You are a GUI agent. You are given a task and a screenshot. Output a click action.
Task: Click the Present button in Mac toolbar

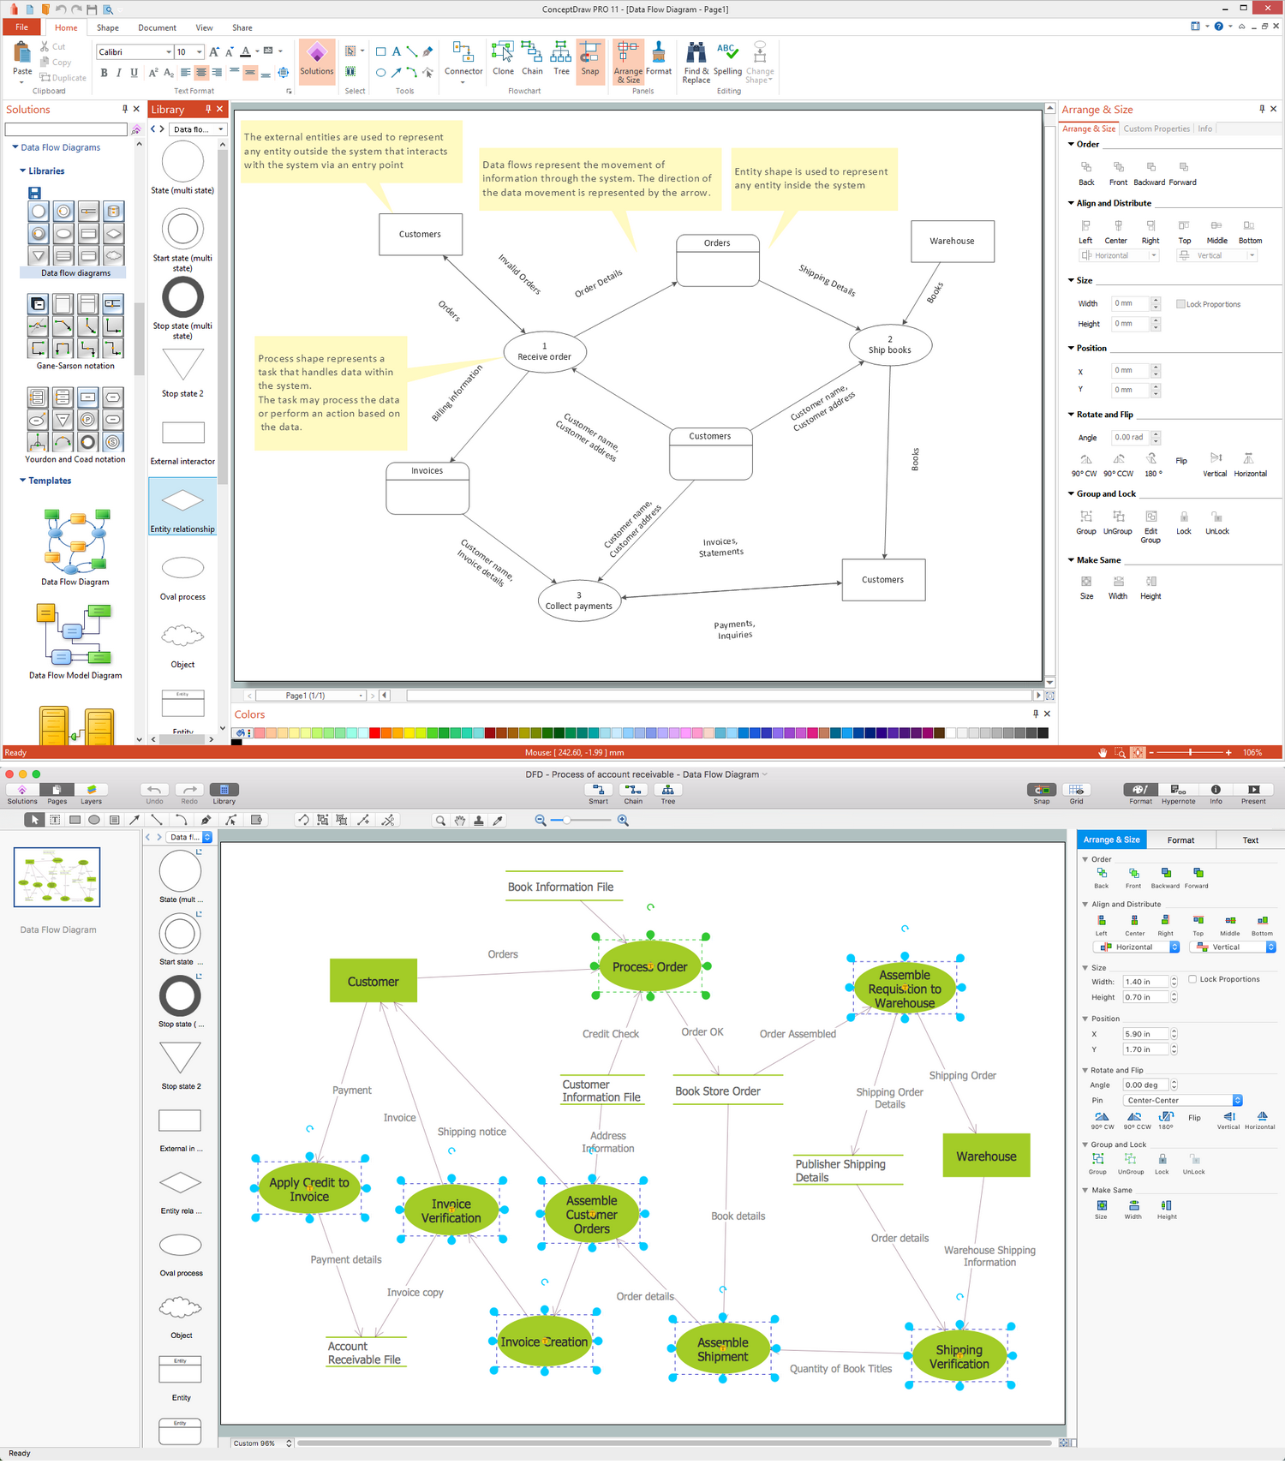tap(1253, 794)
